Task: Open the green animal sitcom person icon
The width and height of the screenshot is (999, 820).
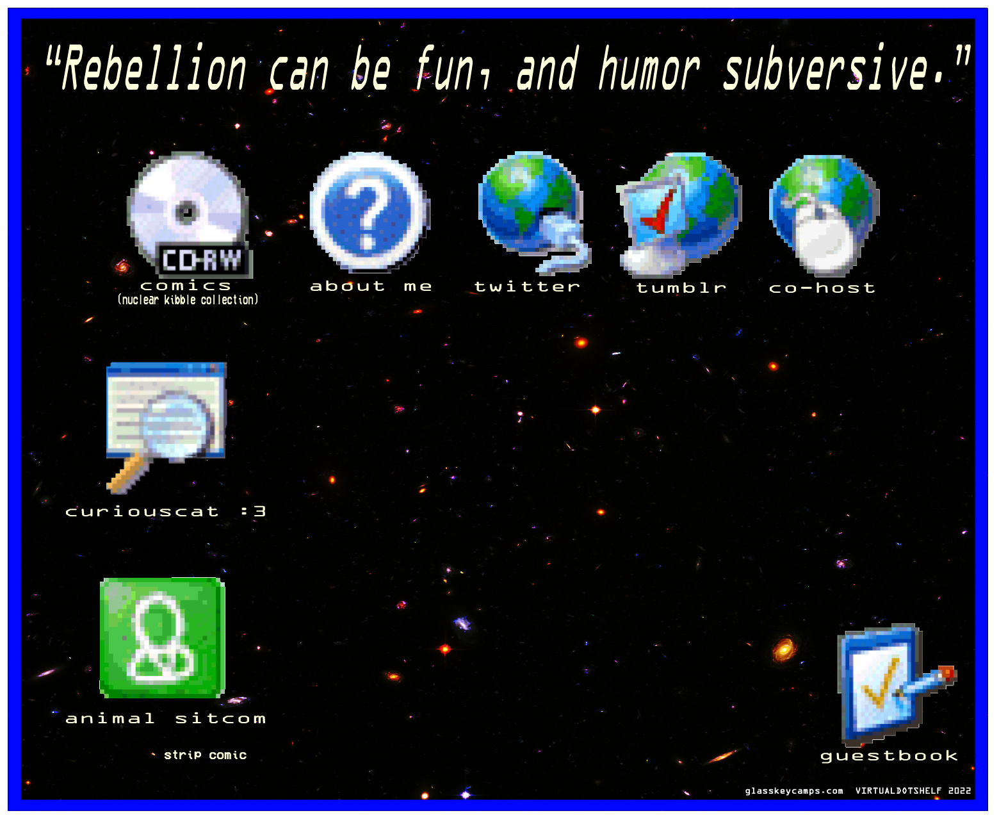Action: coord(163,638)
